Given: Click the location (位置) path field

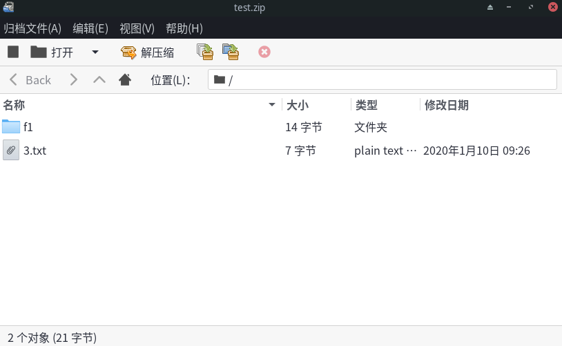Looking at the screenshot, I should pos(382,79).
